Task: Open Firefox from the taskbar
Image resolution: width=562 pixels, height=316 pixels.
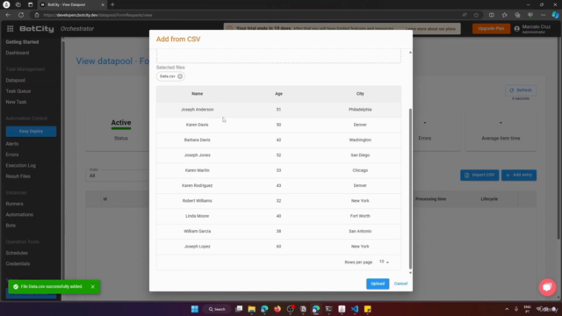Action: (x=277, y=309)
